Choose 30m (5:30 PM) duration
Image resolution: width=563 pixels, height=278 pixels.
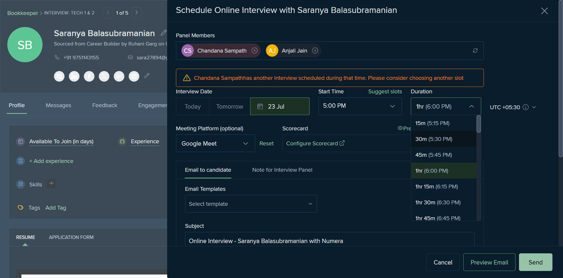(x=444, y=139)
